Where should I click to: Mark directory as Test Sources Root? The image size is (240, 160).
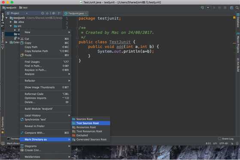(x=91, y=123)
